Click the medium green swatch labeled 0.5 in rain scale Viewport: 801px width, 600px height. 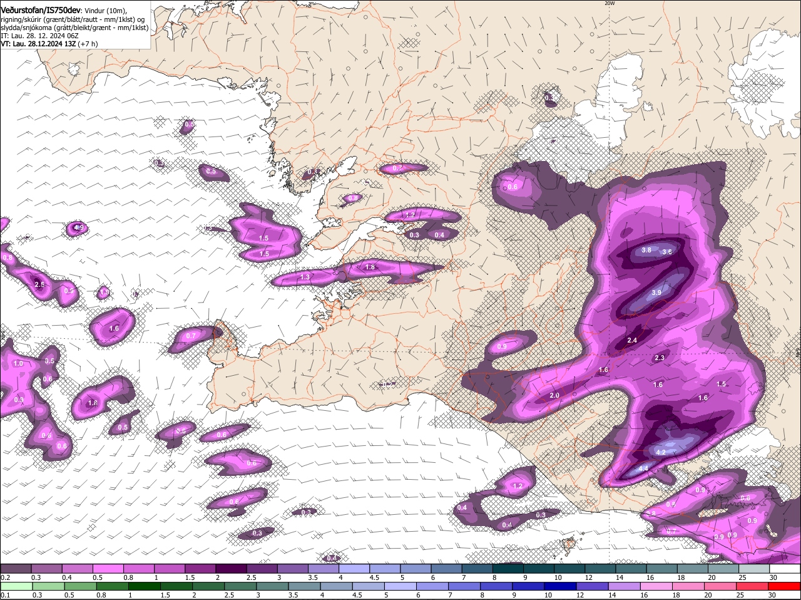pyautogui.click(x=81, y=586)
